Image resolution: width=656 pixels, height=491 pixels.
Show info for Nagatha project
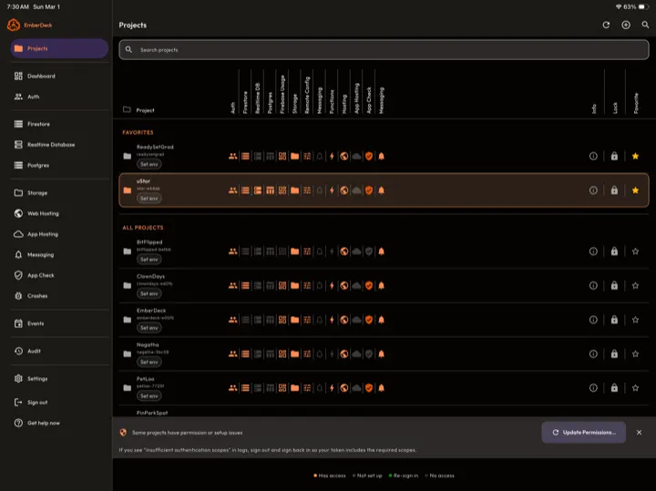tap(593, 353)
